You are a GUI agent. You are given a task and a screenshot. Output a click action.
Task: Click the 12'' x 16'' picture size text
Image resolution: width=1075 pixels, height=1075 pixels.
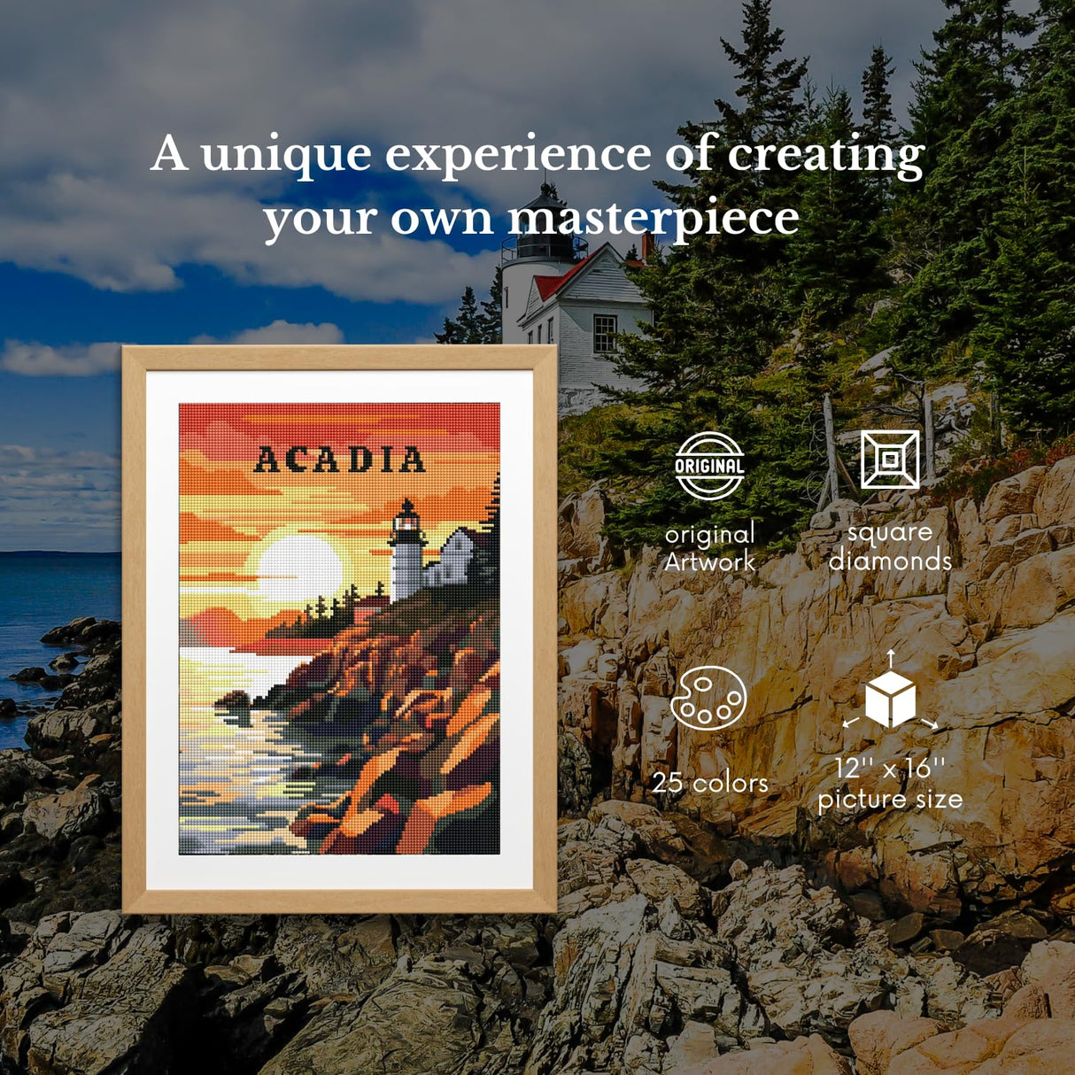coord(890,784)
